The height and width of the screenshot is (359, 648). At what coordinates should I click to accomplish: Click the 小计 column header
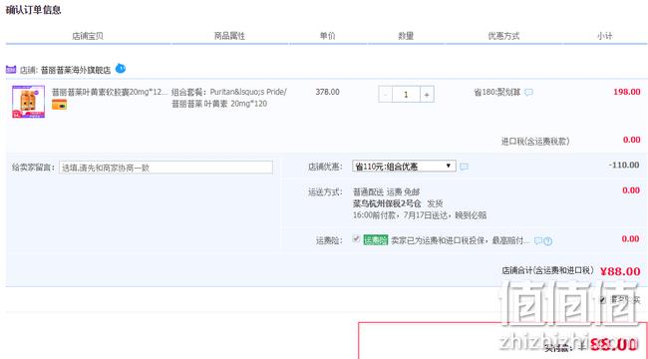tap(604, 36)
